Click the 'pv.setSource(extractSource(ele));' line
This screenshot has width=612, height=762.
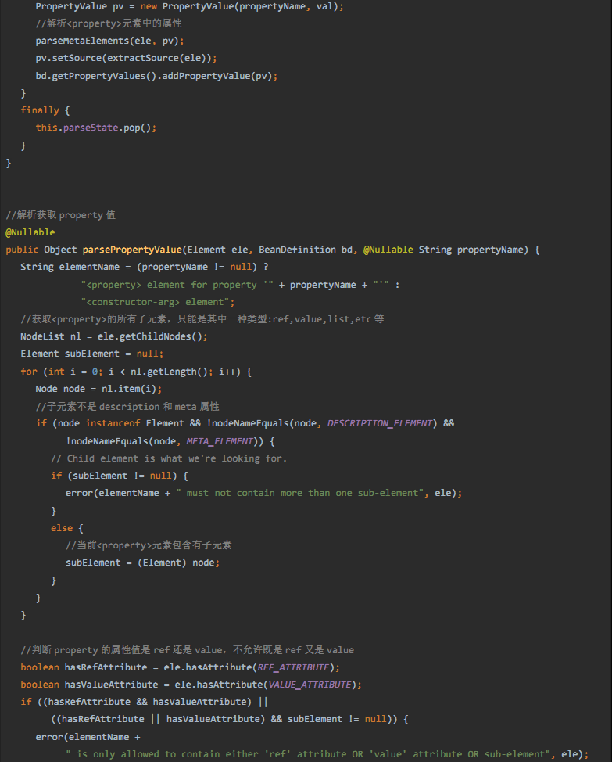point(126,58)
